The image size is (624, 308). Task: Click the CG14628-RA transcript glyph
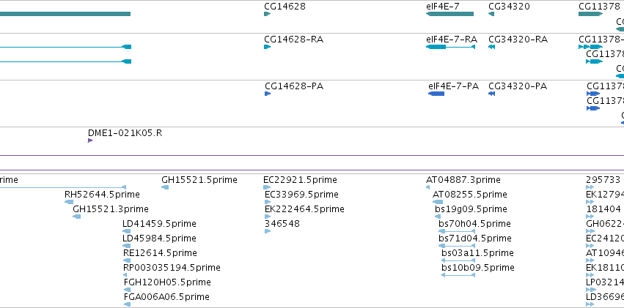pos(267,47)
